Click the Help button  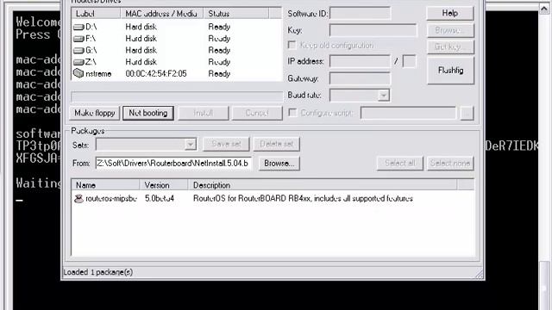(450, 14)
